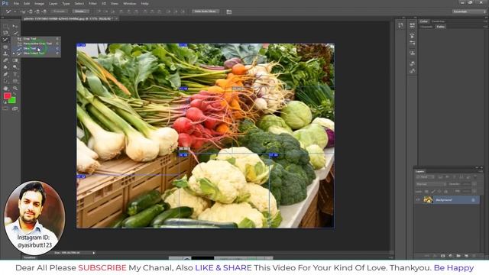Toggle the type layers filter icon
This screenshot has height=275, width=489.
click(455, 177)
